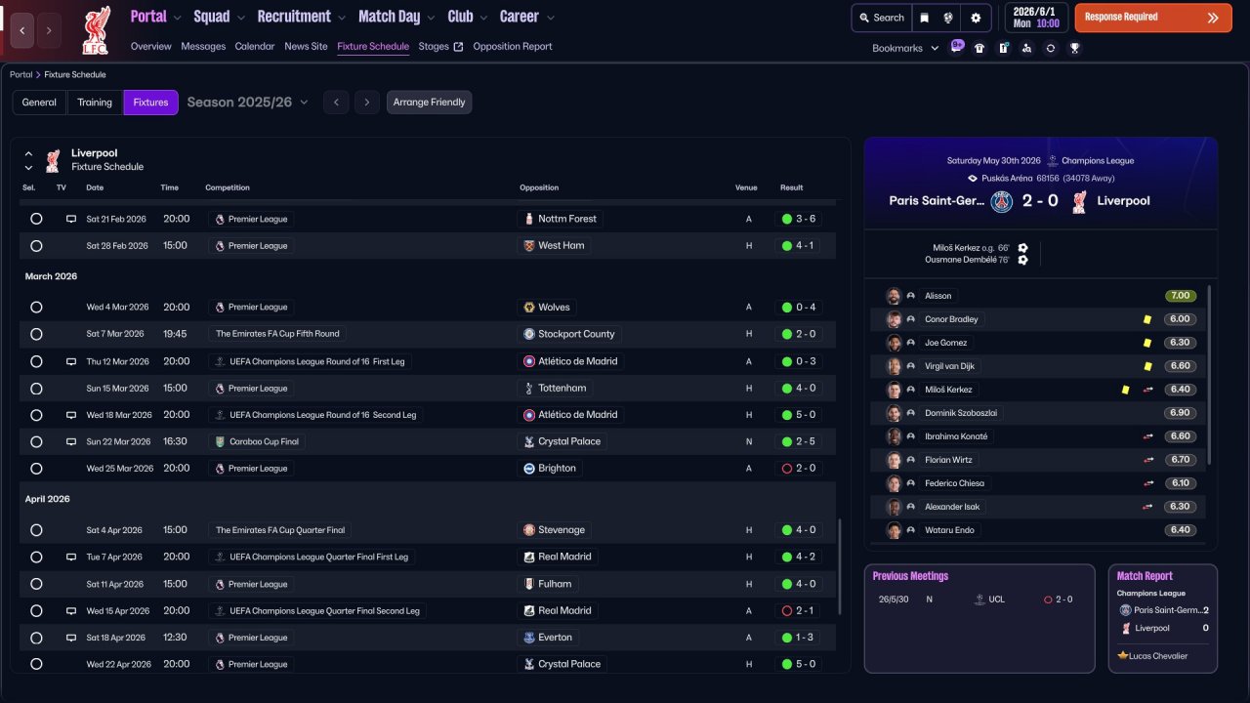Click the Liverpool crest beside the 2 - 0 score
This screenshot has height=703, width=1250.
coord(1080,201)
